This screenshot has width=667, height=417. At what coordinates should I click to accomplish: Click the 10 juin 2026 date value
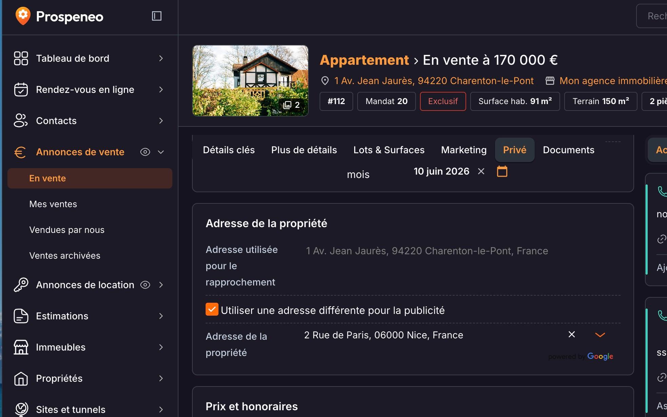coord(441,171)
